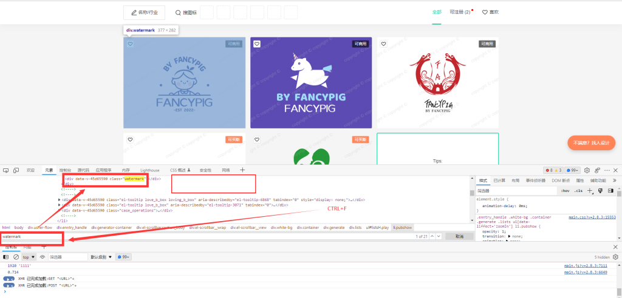Toggle device emulation icon in DevTools
Screen dimensions: 622x298
click(x=16, y=170)
